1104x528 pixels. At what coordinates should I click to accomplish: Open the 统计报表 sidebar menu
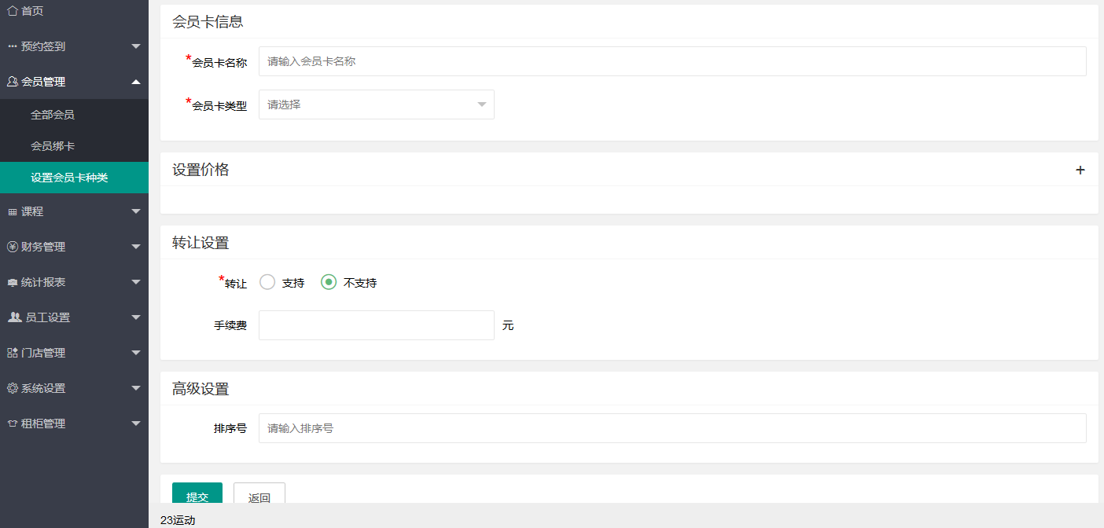[74, 282]
